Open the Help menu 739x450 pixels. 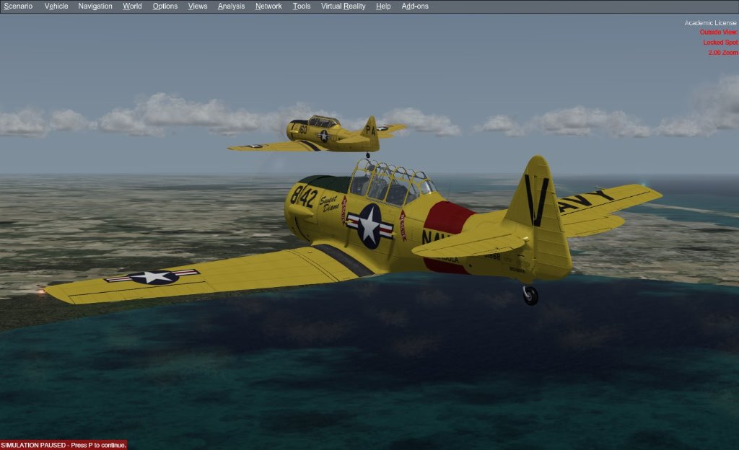pos(383,6)
